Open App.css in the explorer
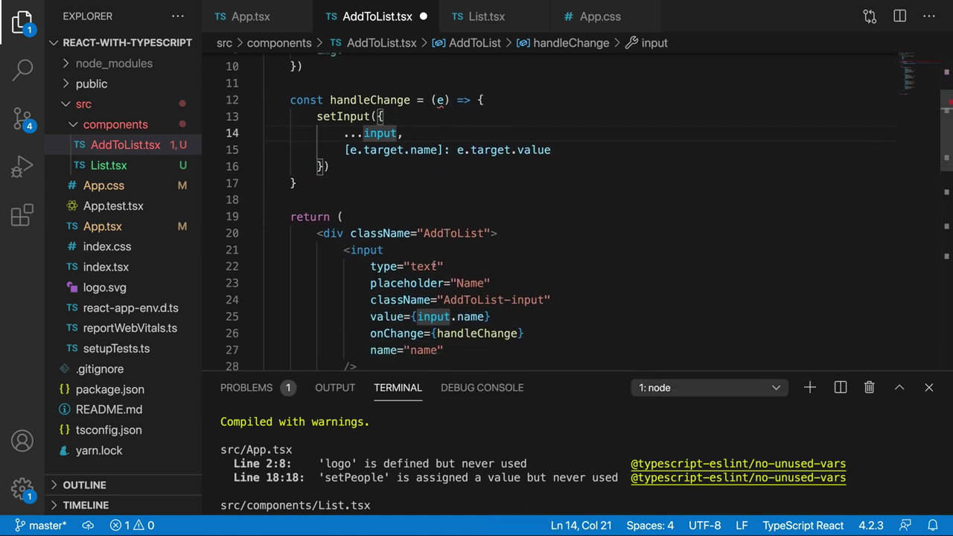The width and height of the screenshot is (953, 536). [x=123, y=185]
